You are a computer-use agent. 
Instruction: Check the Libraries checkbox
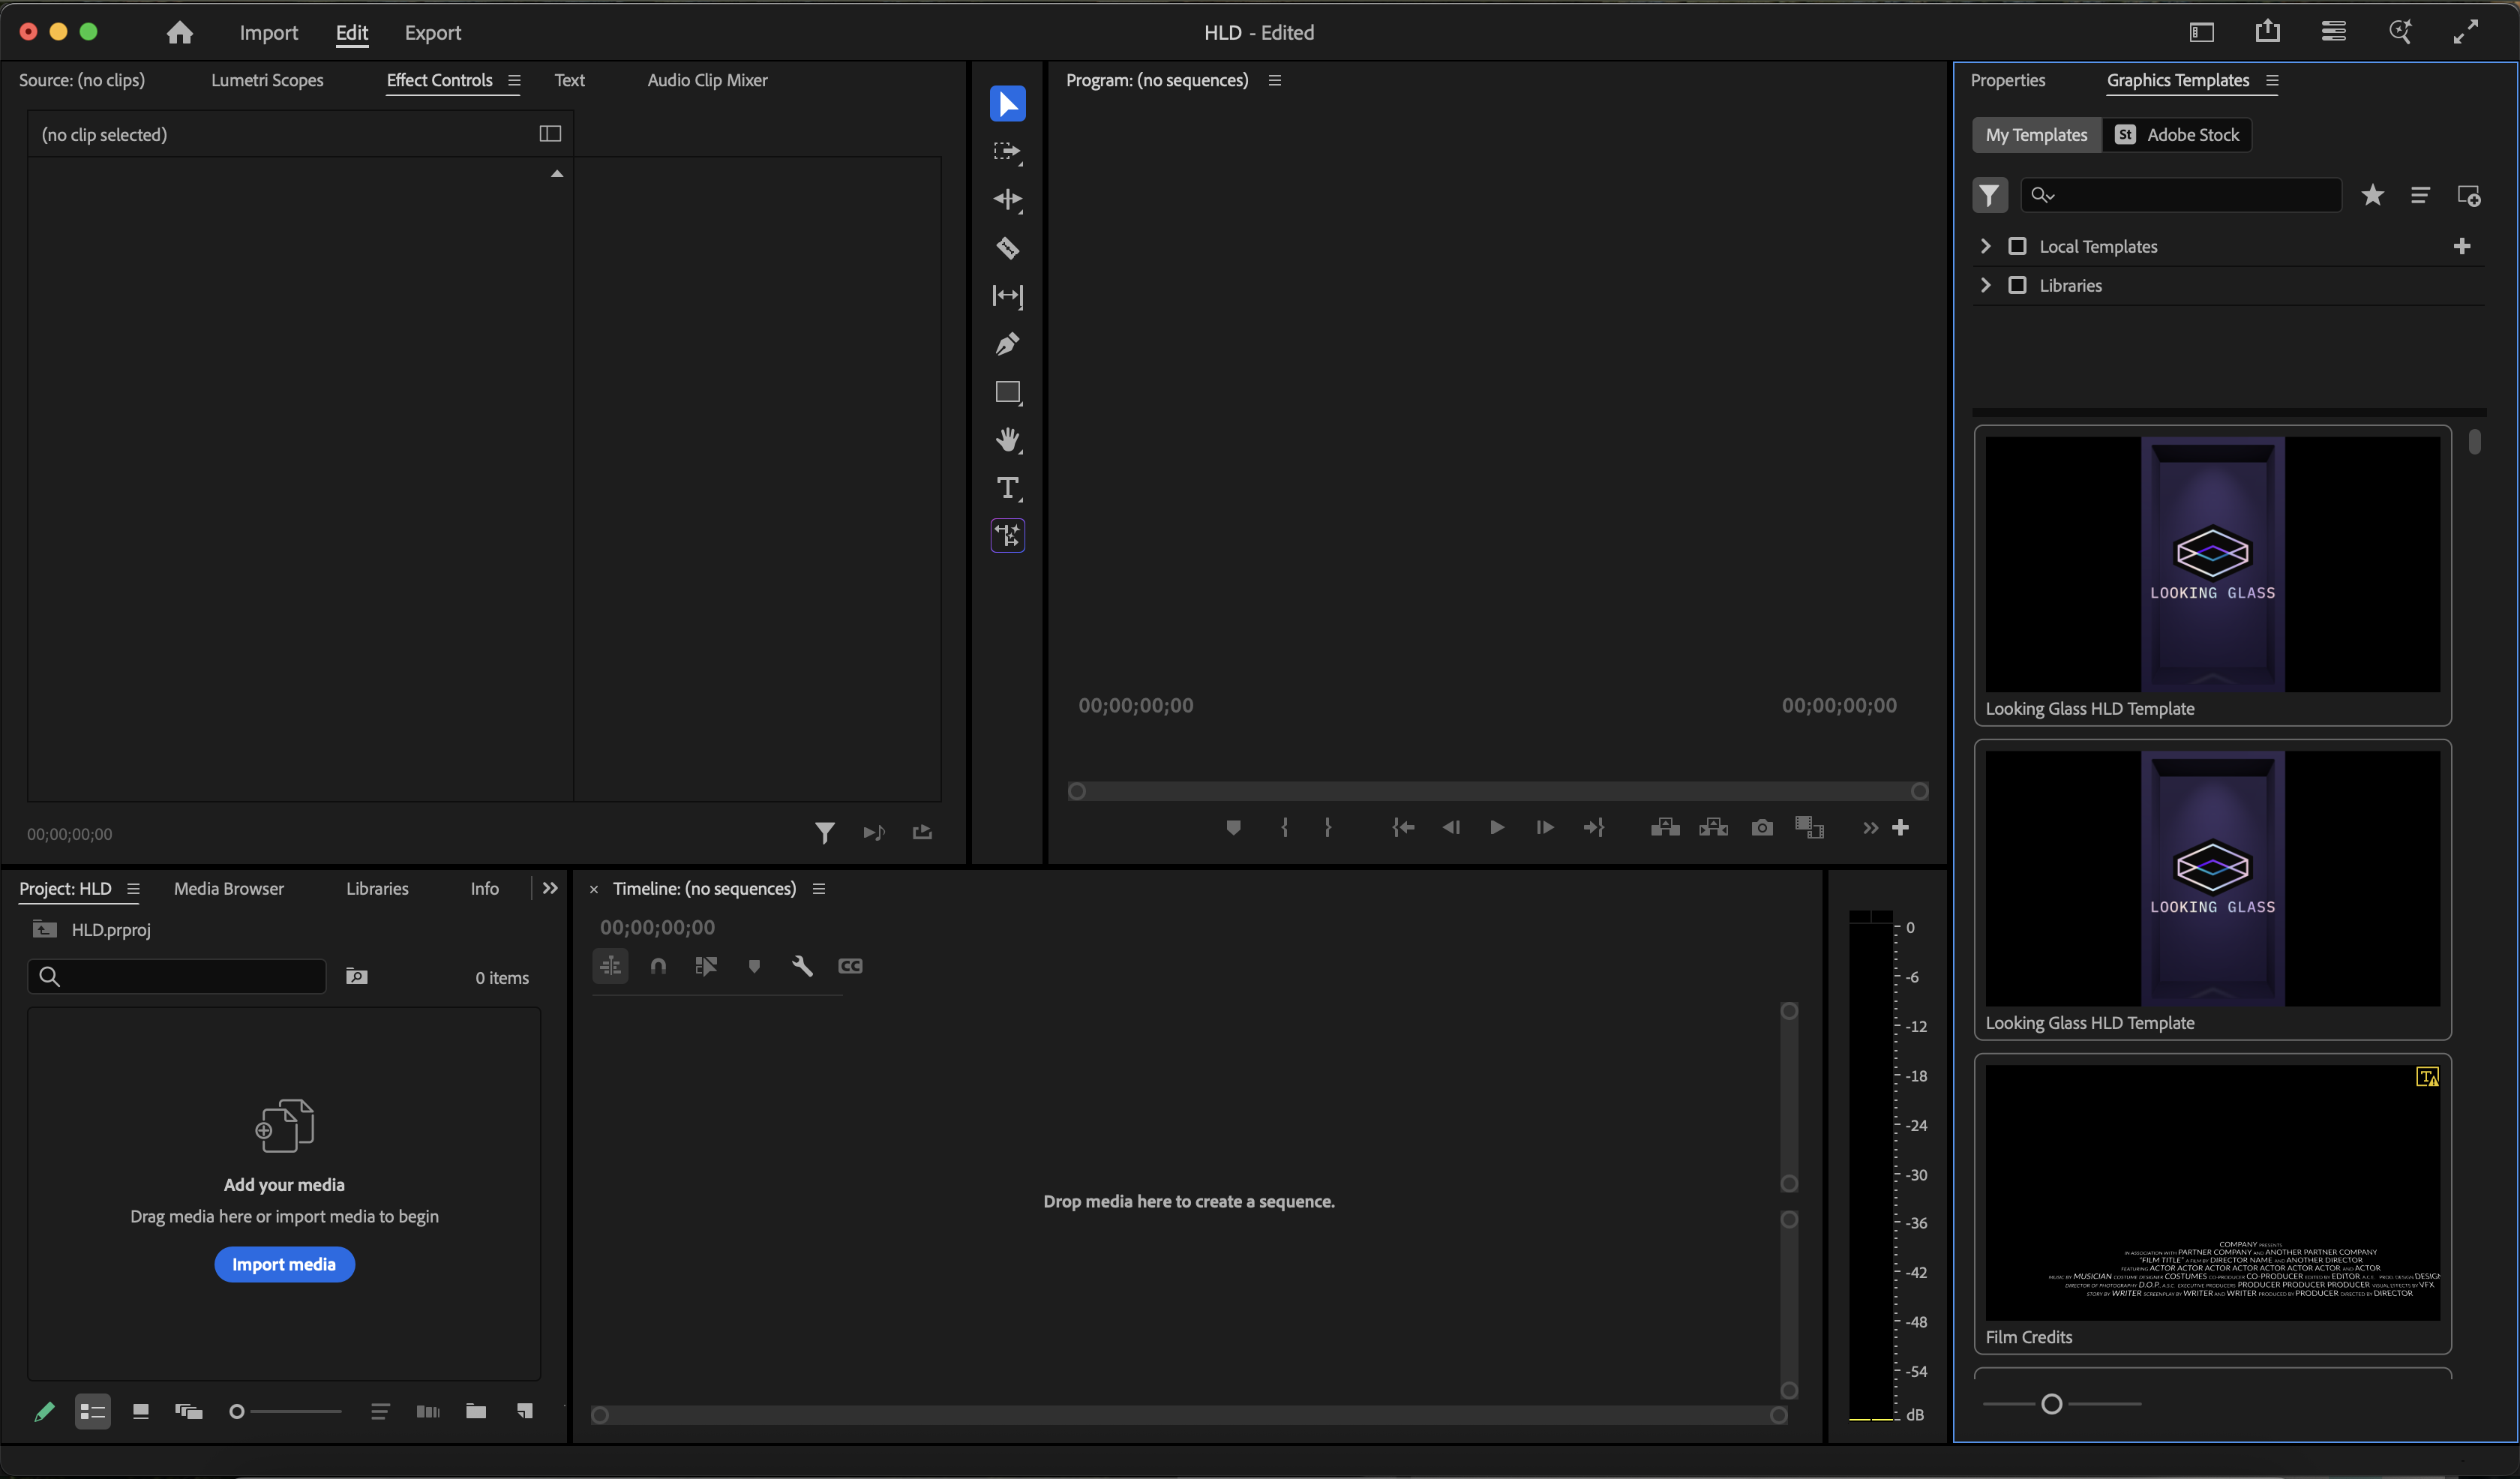[2017, 285]
